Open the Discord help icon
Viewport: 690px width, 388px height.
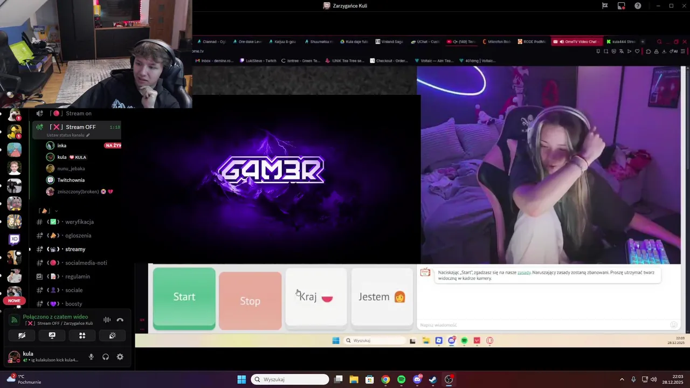[638, 6]
